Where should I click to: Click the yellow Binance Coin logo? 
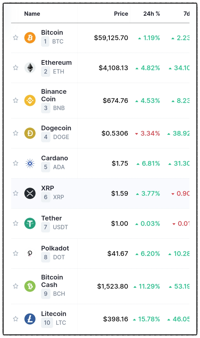pyautogui.click(x=30, y=100)
